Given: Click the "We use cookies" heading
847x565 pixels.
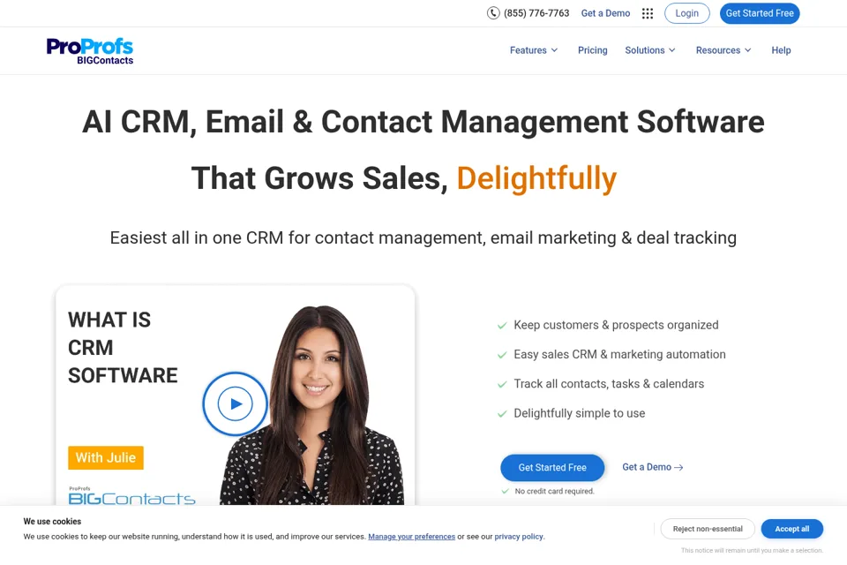Looking at the screenshot, I should click(x=52, y=522).
